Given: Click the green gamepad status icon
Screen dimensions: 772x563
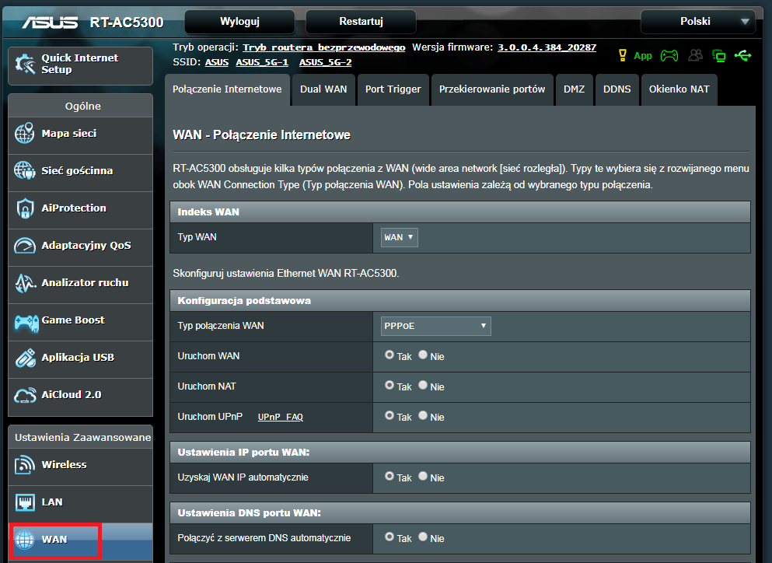Looking at the screenshot, I should [x=668, y=55].
